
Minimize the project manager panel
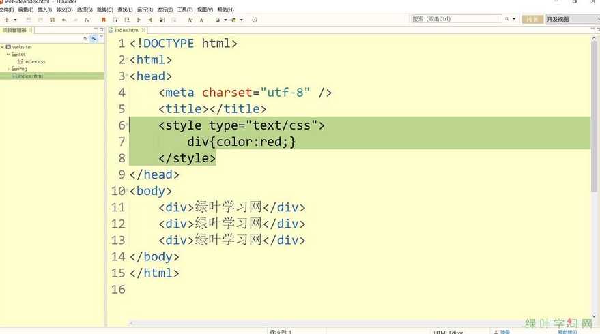(96, 29)
